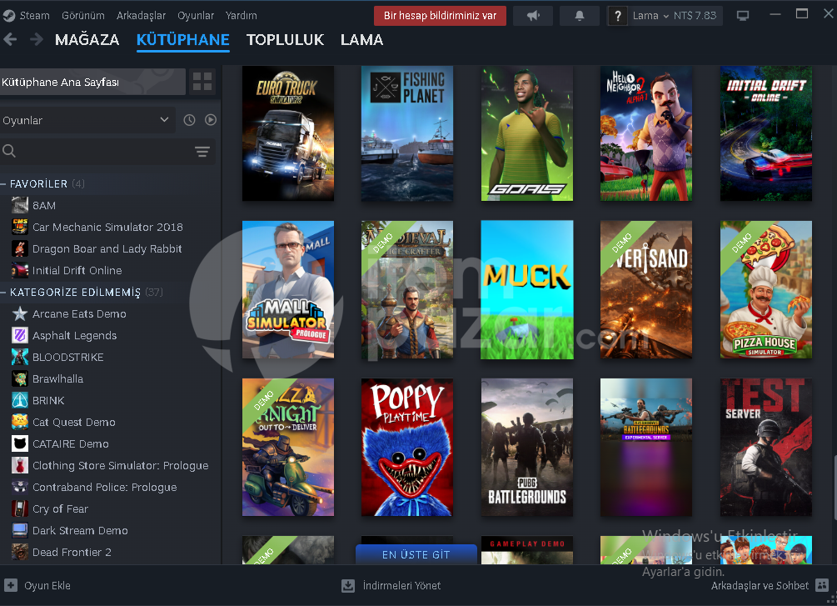Viewport: 837px width, 606px height.
Task: Open the Oyunlar menu
Action: (196, 16)
